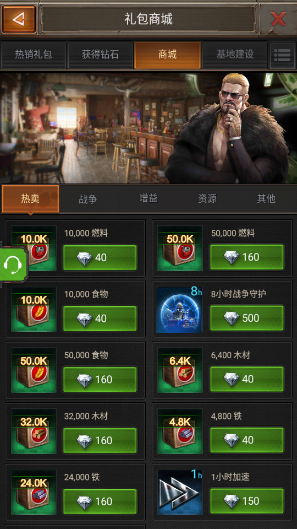The width and height of the screenshot is (297, 529).
Task: Tap the 8小时战争守护 shield icon
Action: (x=179, y=310)
